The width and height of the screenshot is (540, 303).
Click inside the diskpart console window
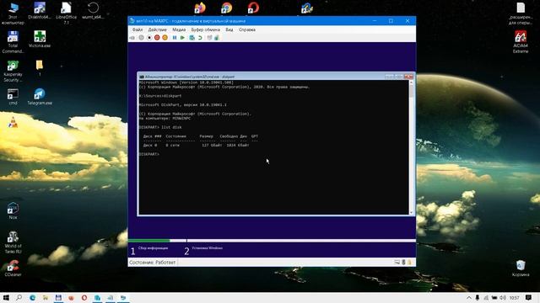273,147
